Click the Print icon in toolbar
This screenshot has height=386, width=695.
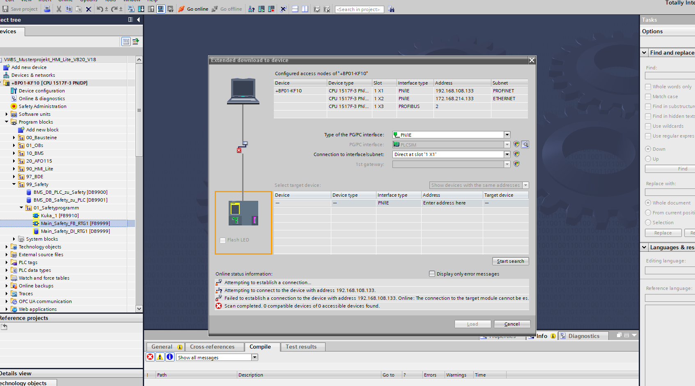[x=47, y=9]
